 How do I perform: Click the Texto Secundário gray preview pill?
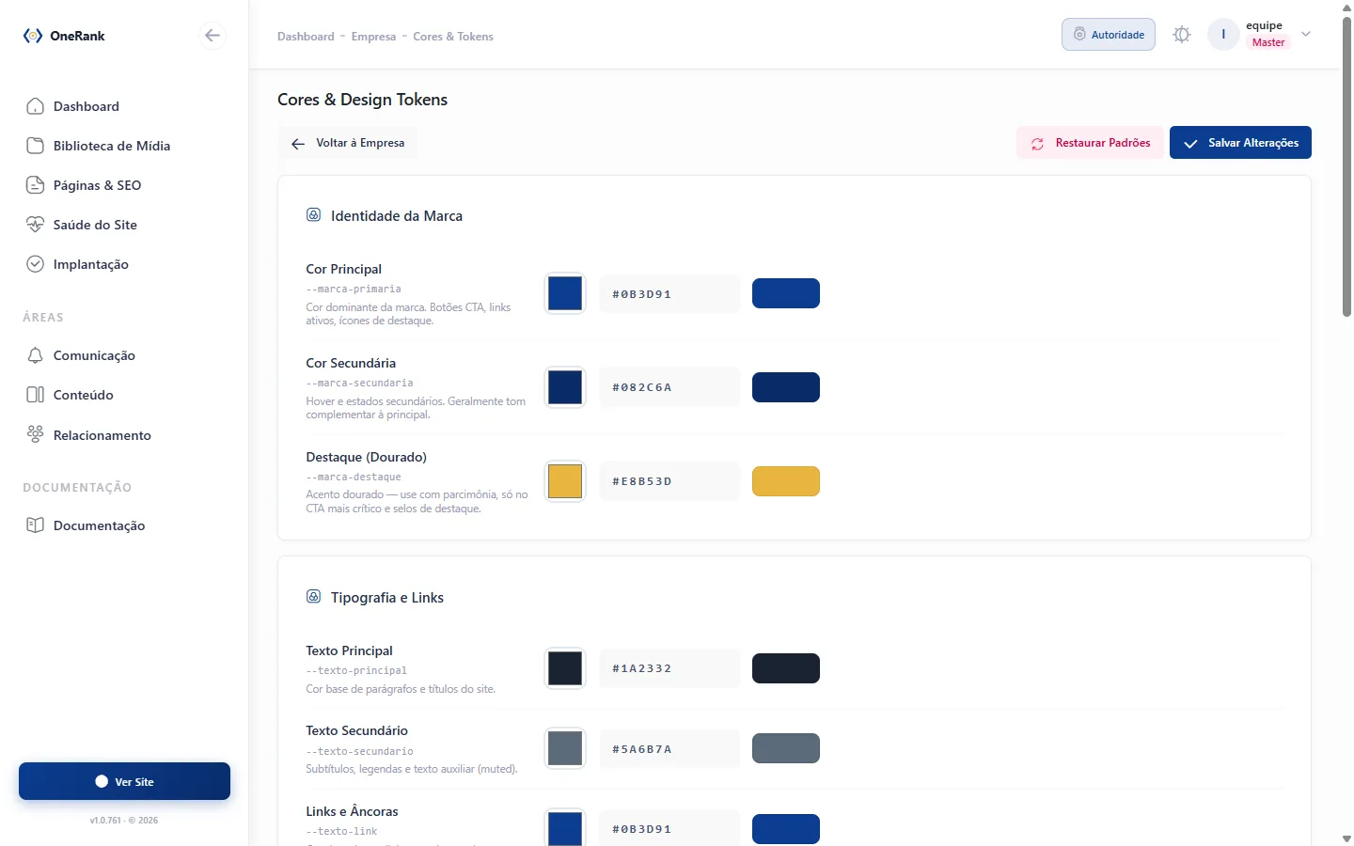coord(786,748)
